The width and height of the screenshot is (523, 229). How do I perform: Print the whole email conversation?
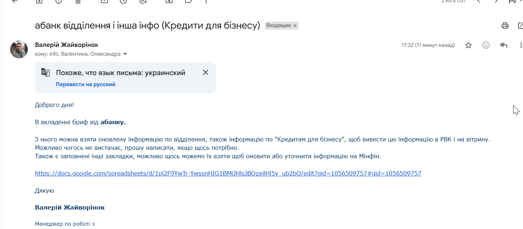[505, 26]
